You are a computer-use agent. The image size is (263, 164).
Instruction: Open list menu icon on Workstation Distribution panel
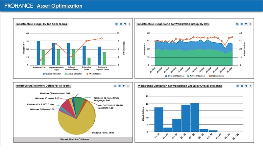click(x=242, y=86)
